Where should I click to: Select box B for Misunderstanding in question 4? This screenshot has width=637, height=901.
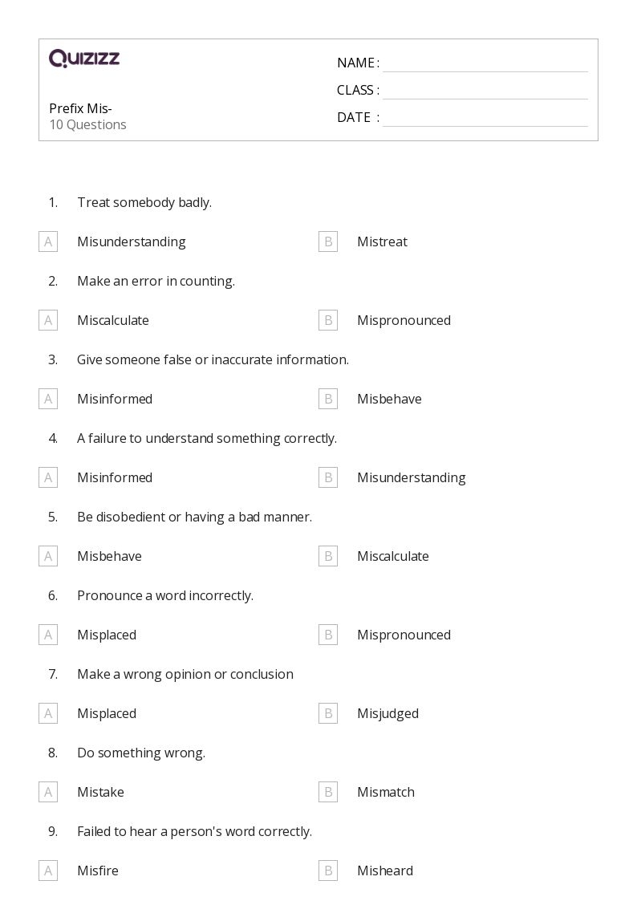pos(328,477)
